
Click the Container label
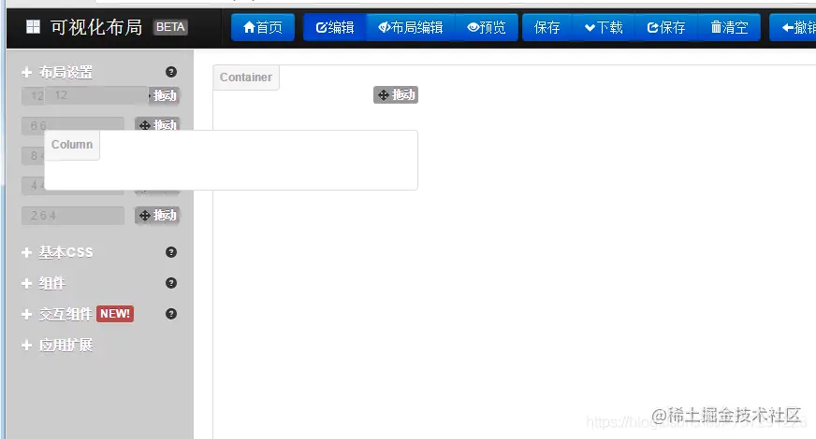[245, 78]
